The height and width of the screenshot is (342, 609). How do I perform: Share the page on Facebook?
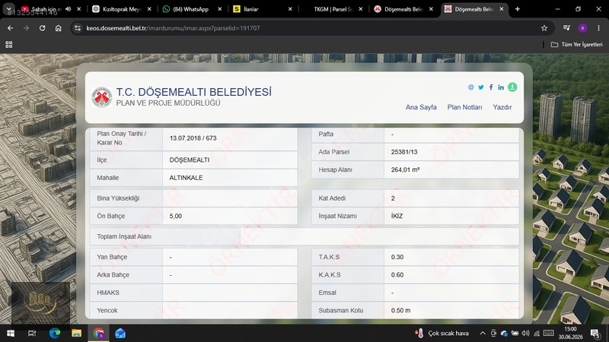(x=491, y=87)
